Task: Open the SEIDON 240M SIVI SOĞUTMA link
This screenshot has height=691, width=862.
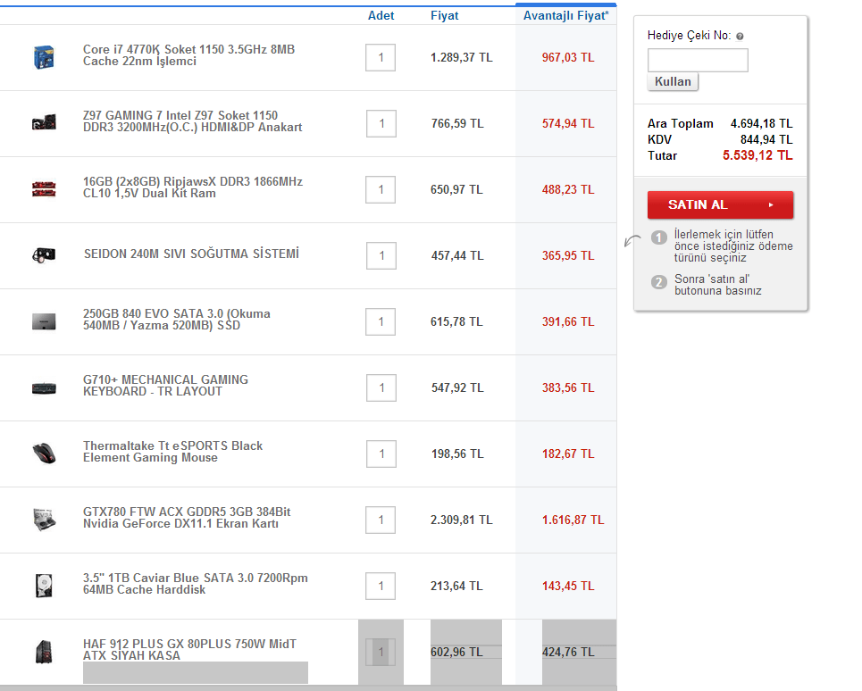Action: (x=191, y=254)
